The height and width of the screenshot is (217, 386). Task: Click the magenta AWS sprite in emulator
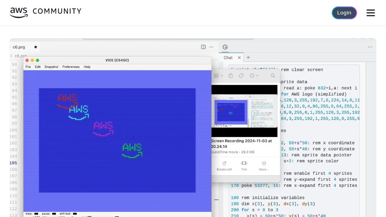point(103,129)
